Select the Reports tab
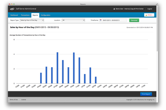Screen dimensions: 166x110 [35, 15]
